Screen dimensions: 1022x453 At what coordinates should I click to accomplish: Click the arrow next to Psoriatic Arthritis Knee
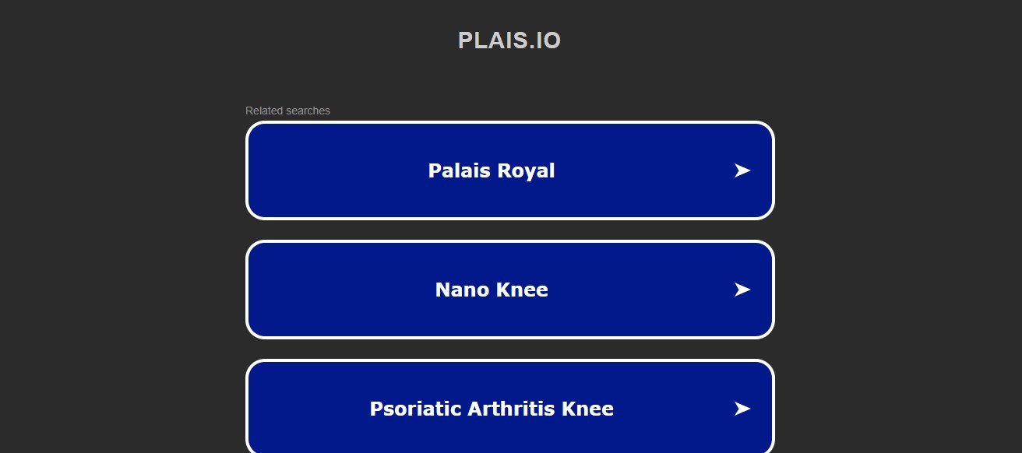point(742,409)
